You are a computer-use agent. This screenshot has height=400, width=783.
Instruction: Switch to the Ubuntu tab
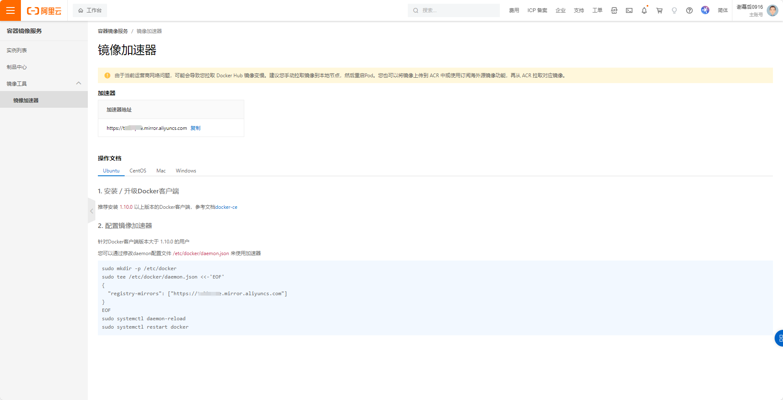coord(111,171)
